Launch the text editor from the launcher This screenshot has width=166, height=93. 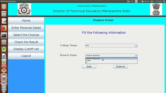tap(4, 21)
